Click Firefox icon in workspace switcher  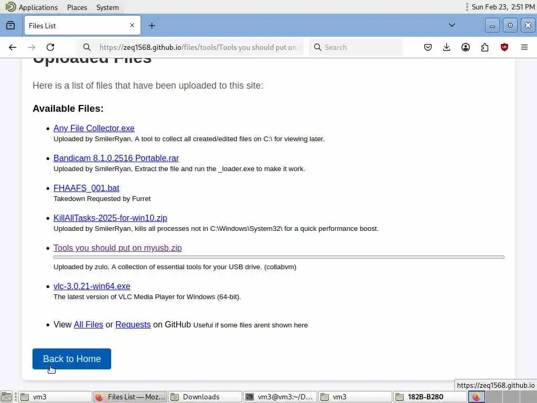(476, 397)
